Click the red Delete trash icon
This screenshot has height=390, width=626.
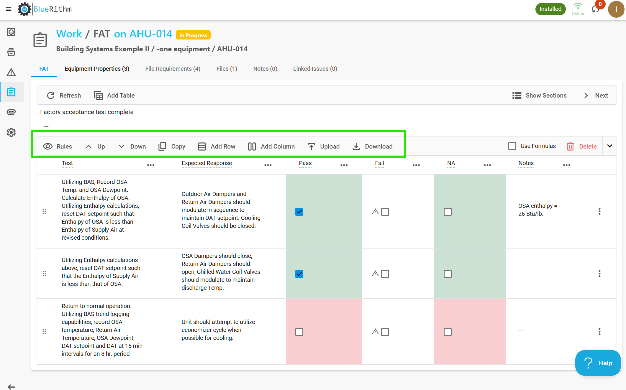[570, 147]
